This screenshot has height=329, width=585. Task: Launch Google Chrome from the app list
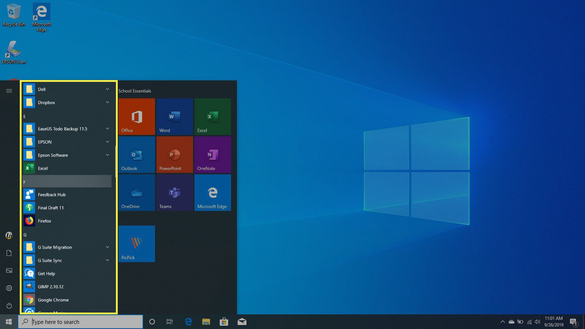click(67, 300)
